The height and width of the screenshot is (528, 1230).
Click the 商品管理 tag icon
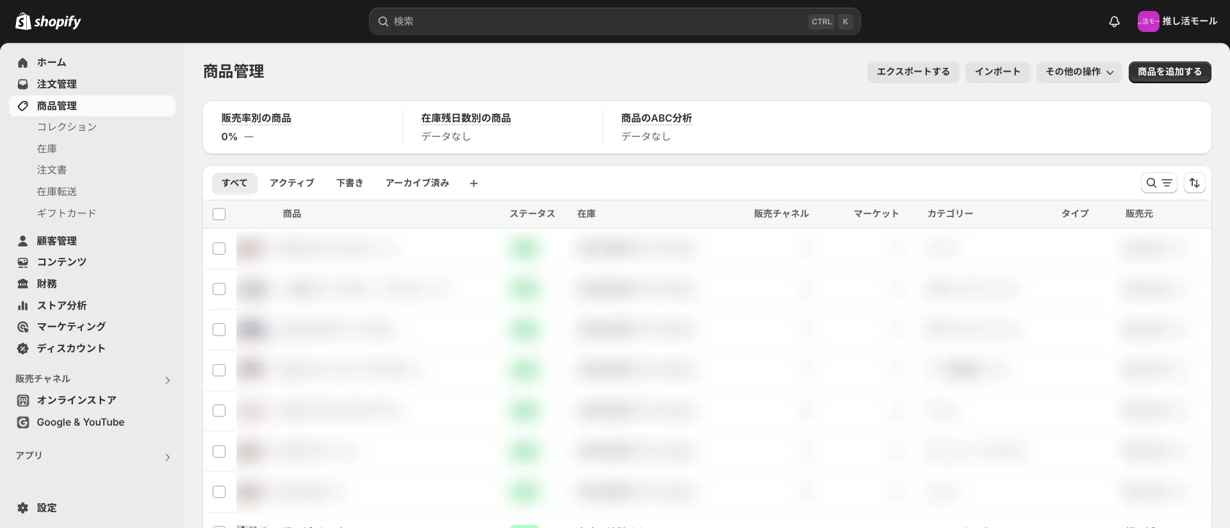(x=23, y=106)
